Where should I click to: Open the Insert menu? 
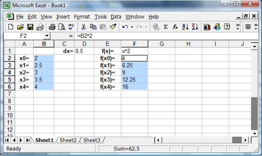click(x=63, y=17)
